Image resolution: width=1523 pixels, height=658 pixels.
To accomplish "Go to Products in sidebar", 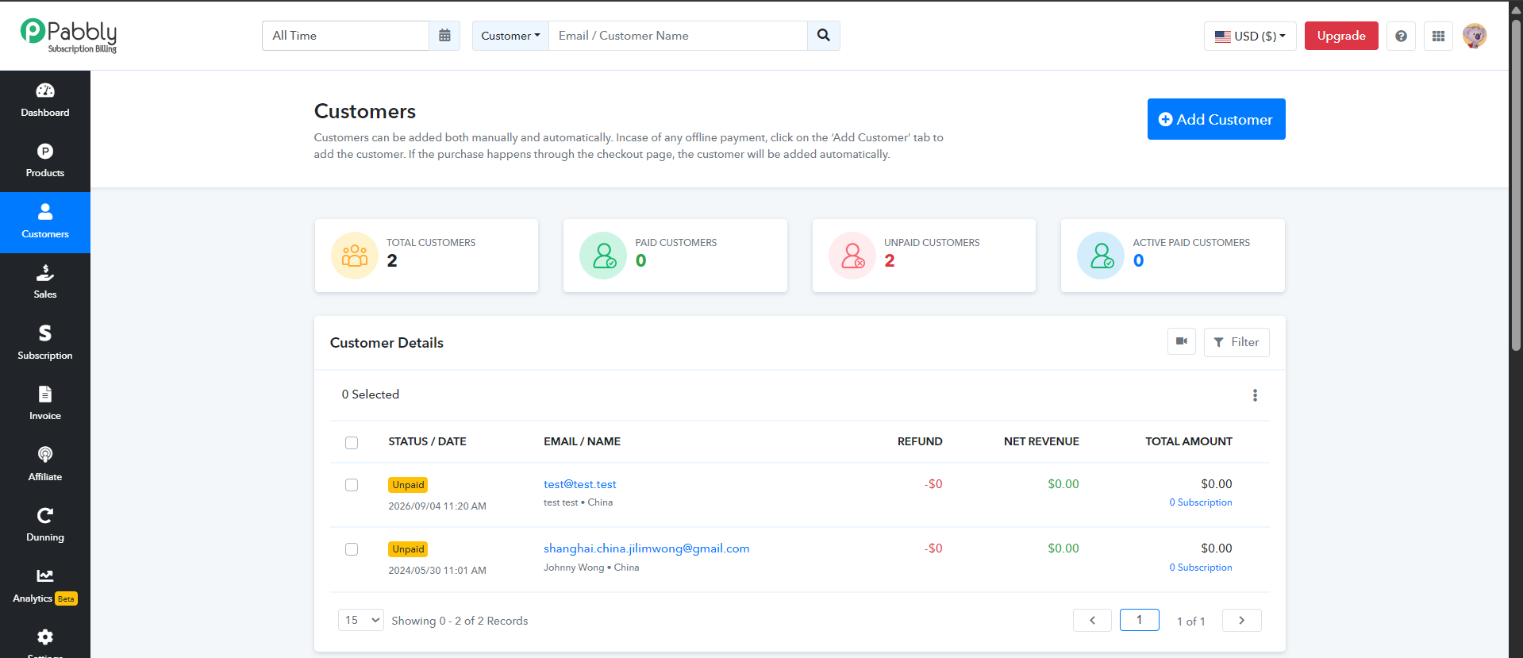I will (45, 161).
